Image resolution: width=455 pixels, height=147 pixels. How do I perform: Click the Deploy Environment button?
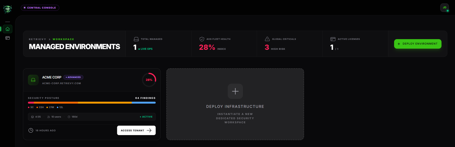pos(418,44)
